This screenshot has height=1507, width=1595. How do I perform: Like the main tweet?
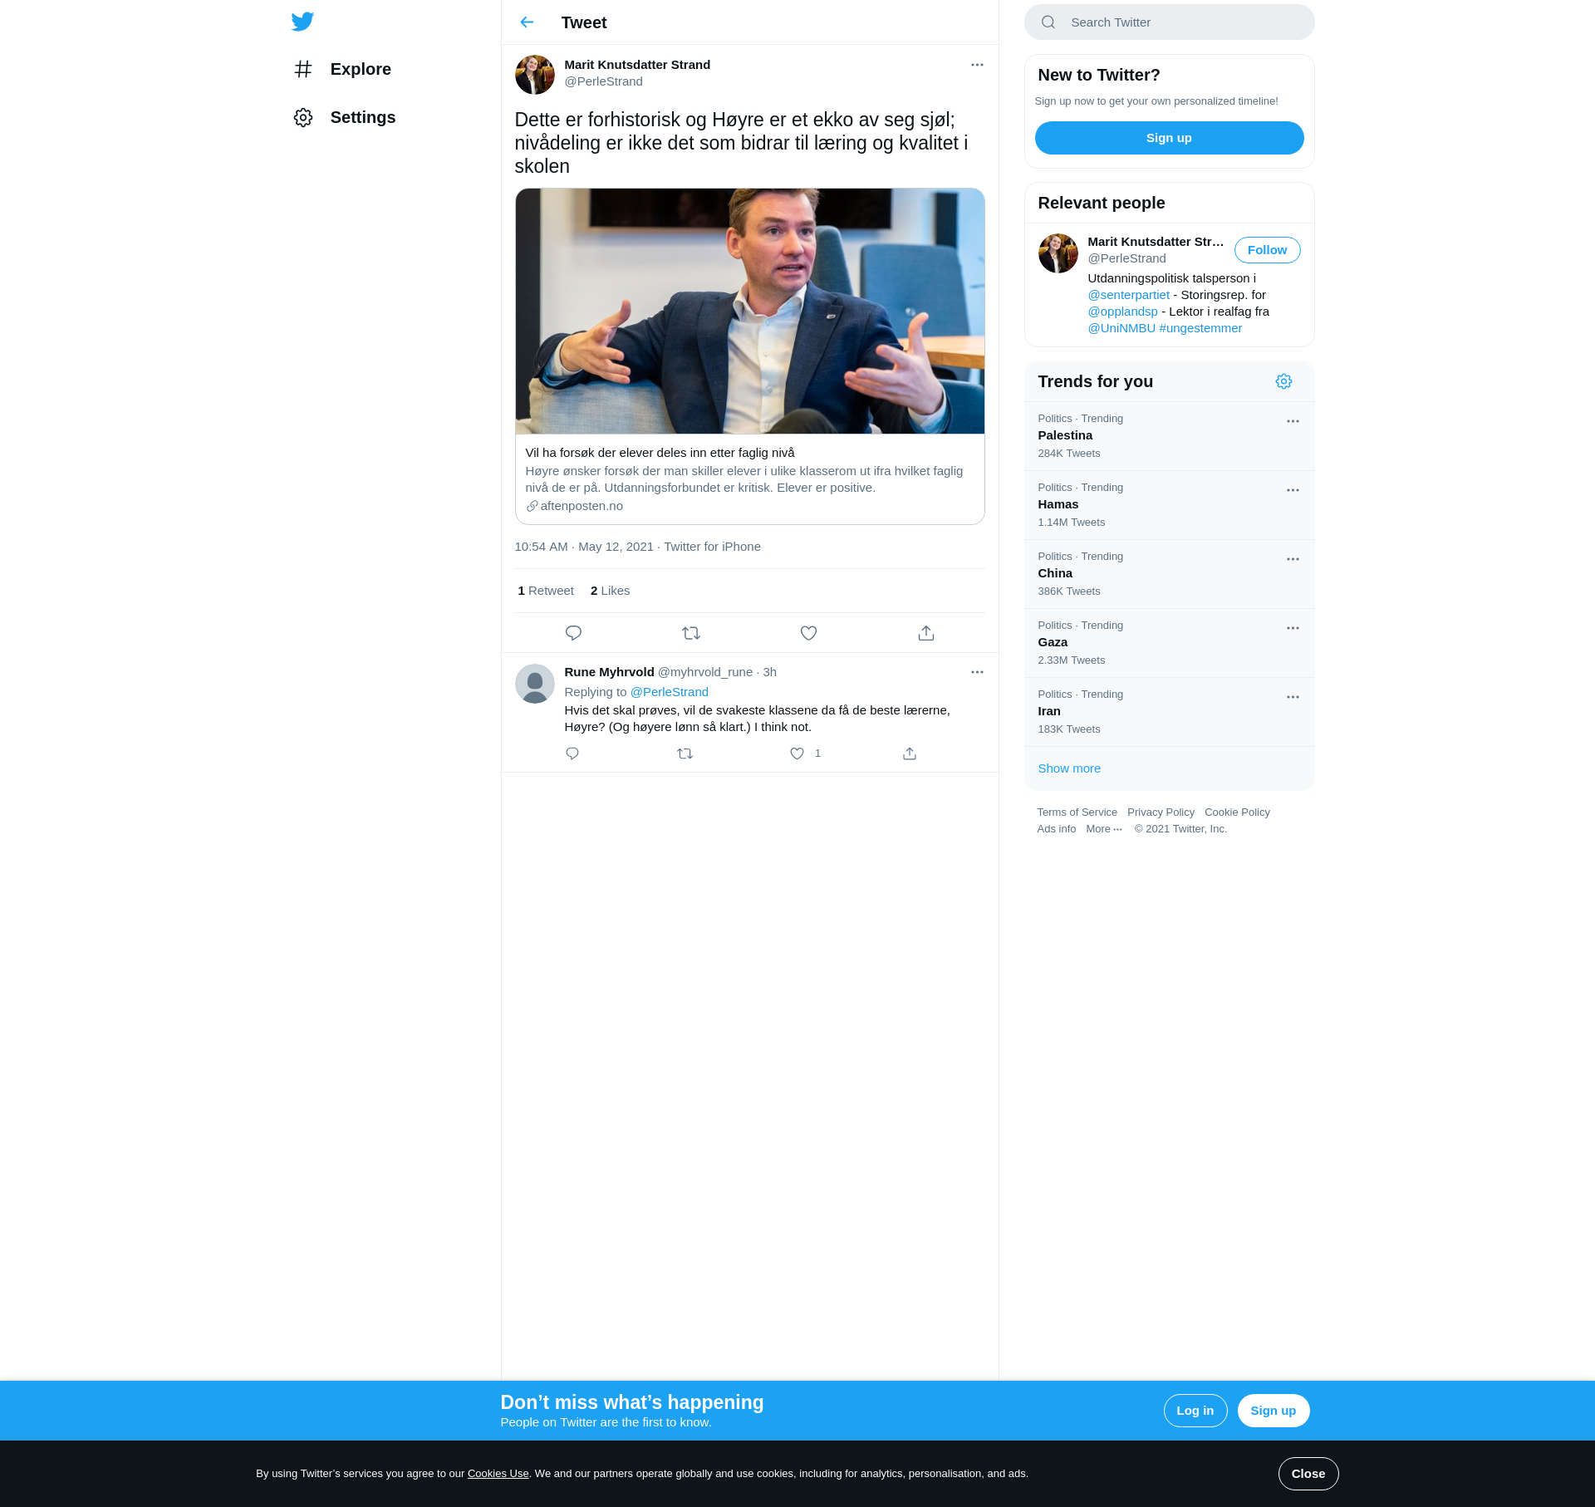click(808, 633)
